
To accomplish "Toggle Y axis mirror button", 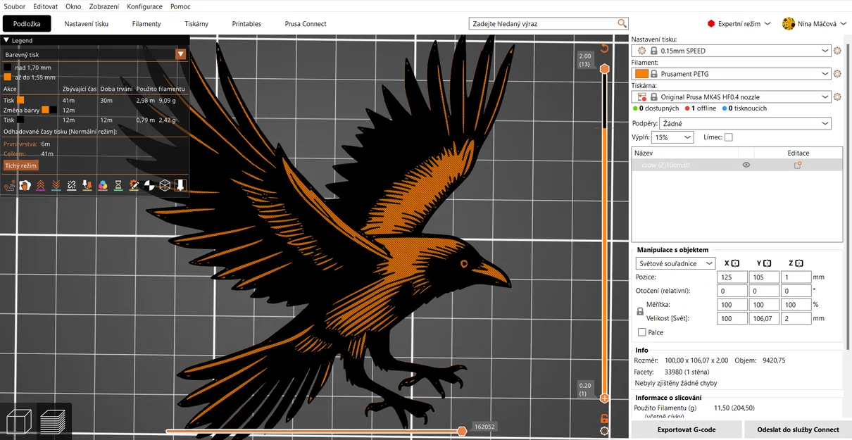I will 768,263.
